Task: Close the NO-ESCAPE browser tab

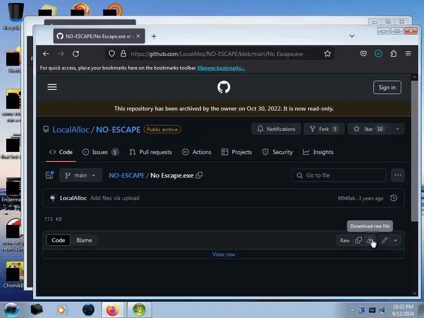Action: (x=138, y=36)
